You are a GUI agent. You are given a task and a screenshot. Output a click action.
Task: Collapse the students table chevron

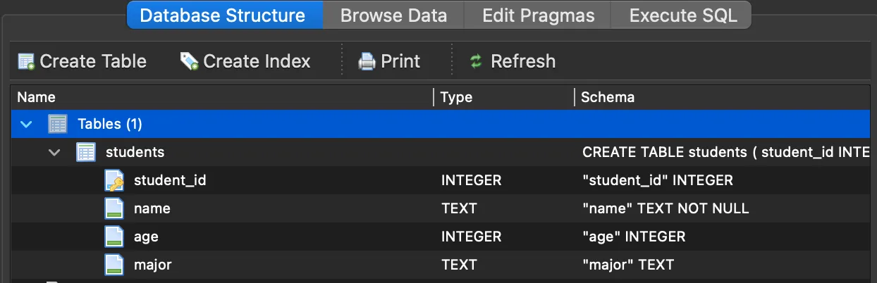55,152
